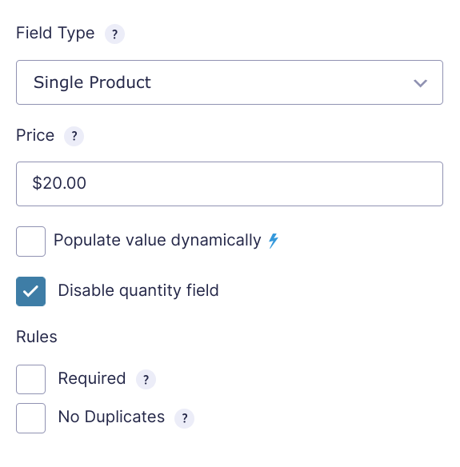Click the Disable quantity field label text
The height and width of the screenshot is (467, 460).
click(138, 291)
